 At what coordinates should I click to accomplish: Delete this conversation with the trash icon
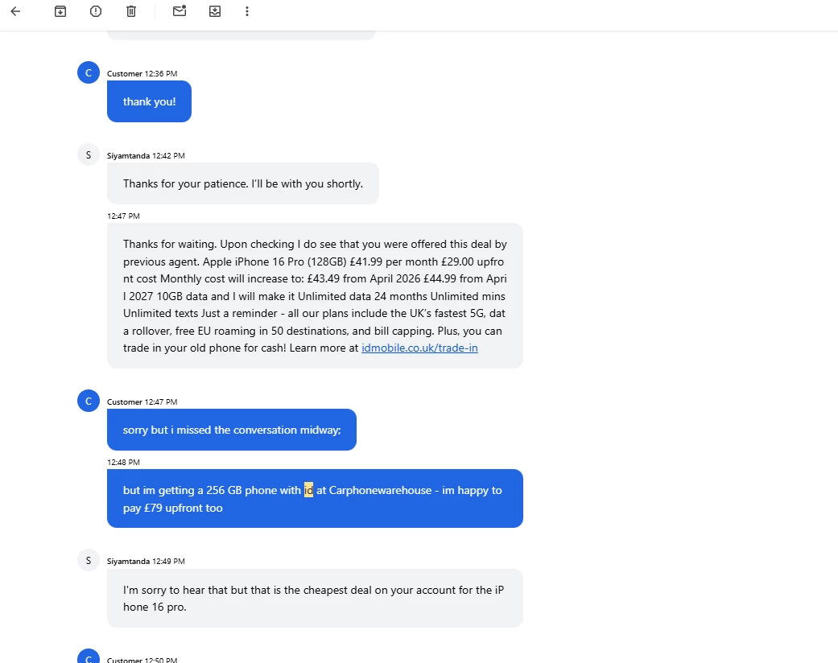tap(131, 11)
